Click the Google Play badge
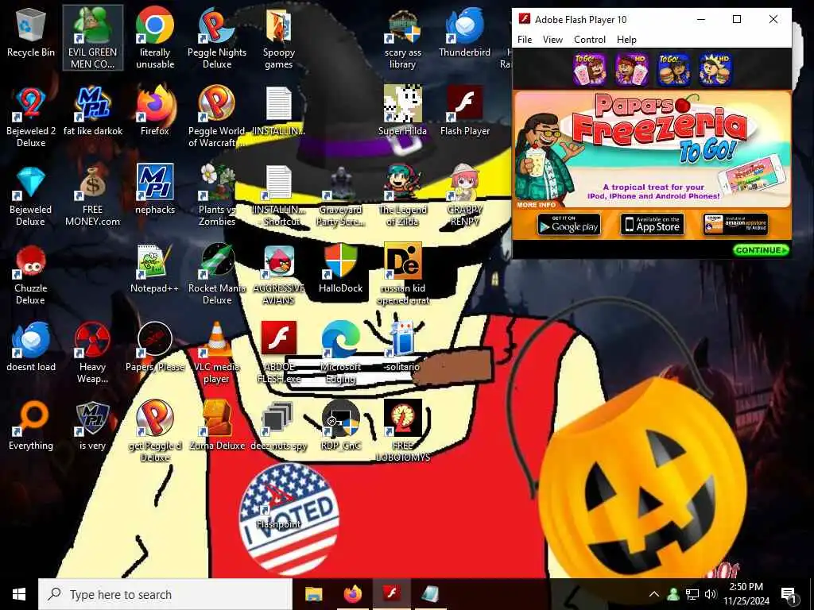Viewport: 814px width, 610px height. point(569,225)
